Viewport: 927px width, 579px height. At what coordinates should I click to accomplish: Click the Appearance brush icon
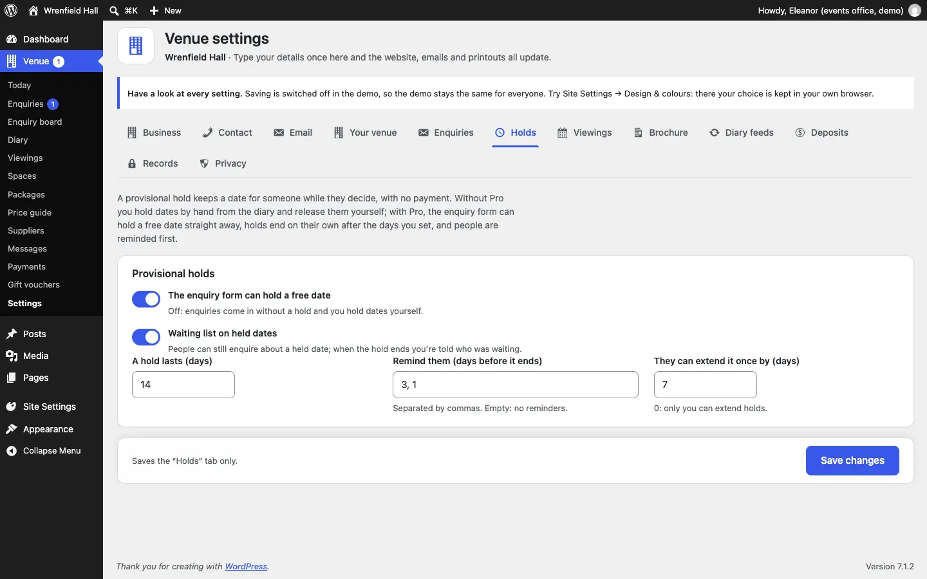click(x=12, y=429)
